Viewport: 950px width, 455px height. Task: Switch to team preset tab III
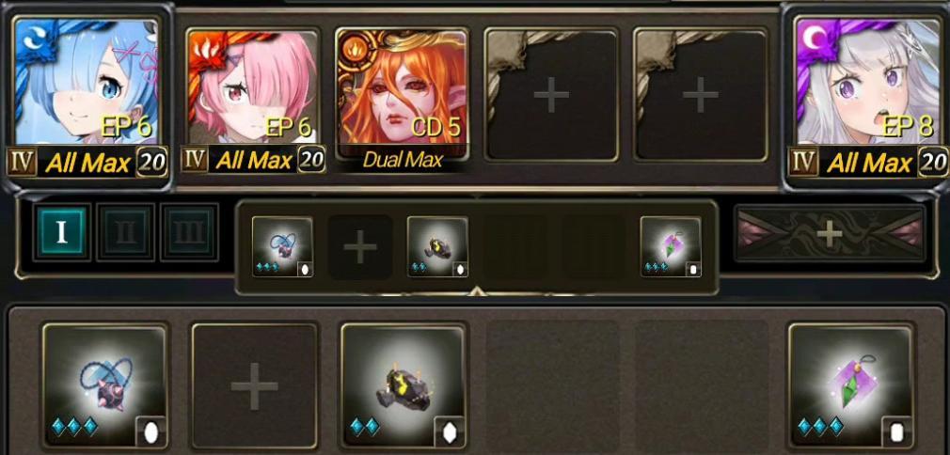[x=190, y=232]
